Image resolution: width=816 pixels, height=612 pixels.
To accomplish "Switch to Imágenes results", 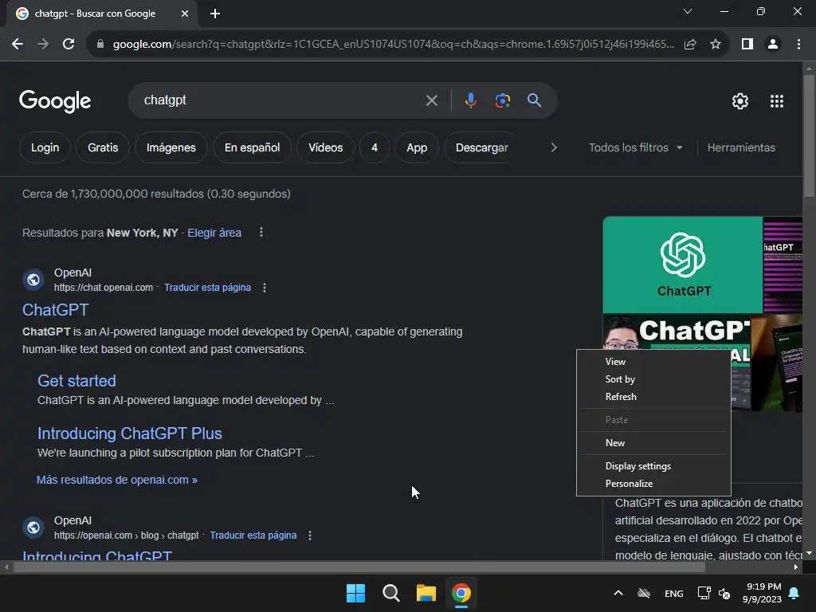I will tap(171, 147).
